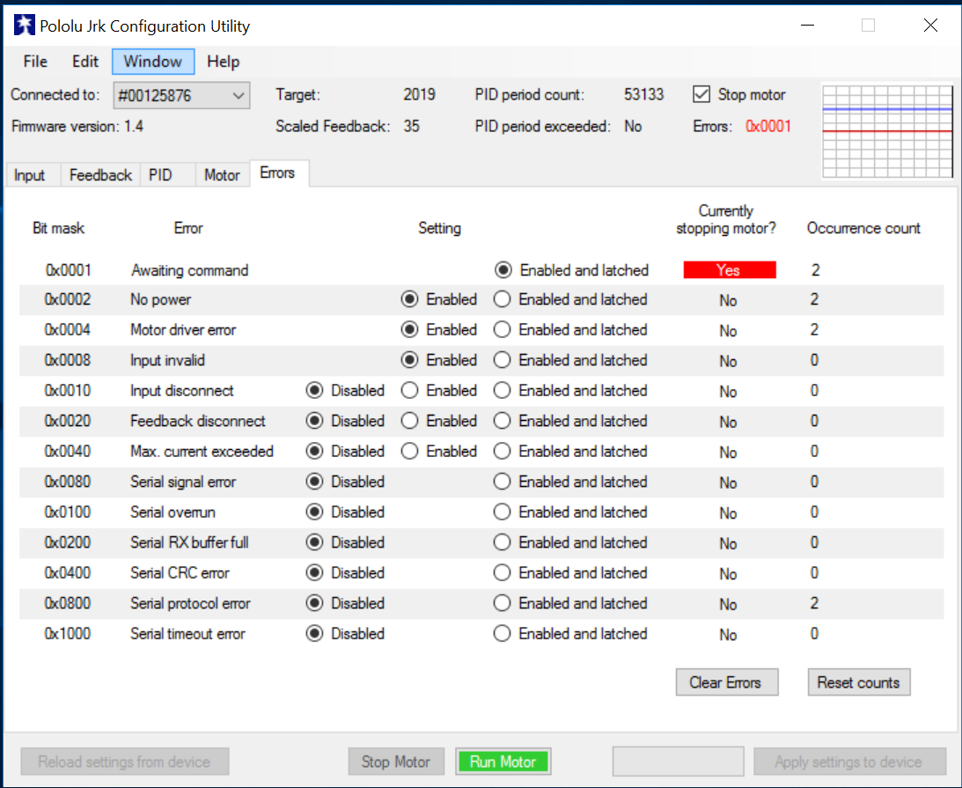
Task: Select Disabled for Serial signal error
Action: tap(345, 482)
